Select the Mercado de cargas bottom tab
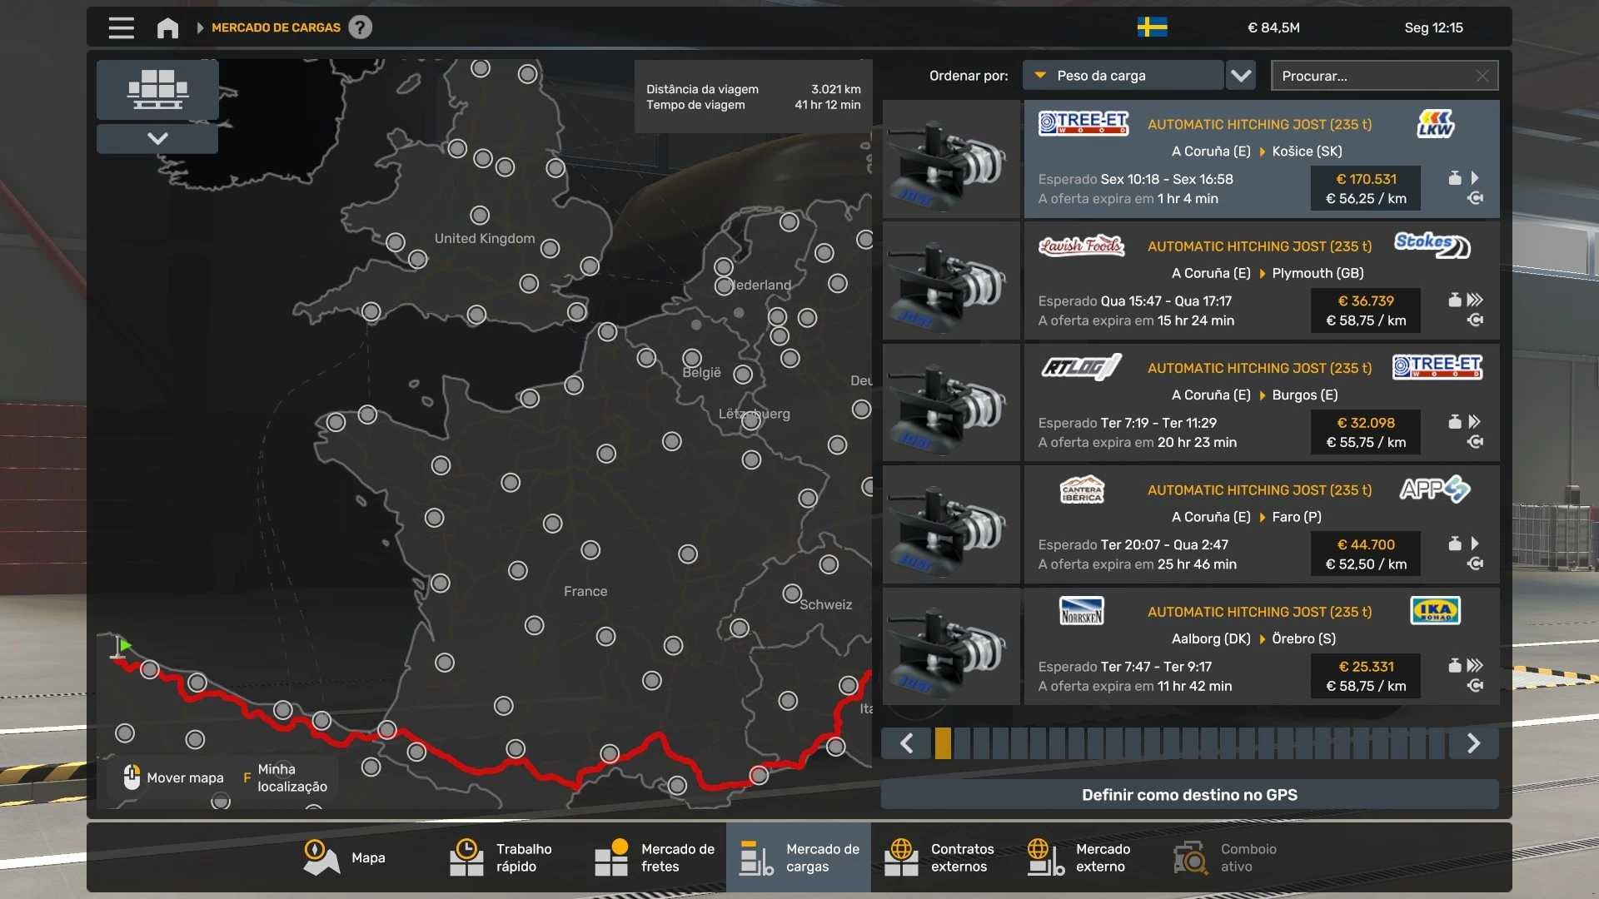 coord(799,857)
